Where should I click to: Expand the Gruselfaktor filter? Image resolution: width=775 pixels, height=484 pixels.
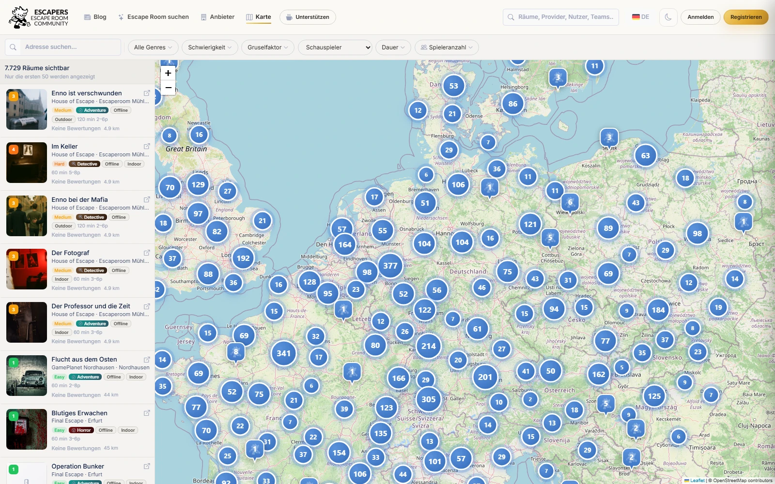[x=268, y=47]
